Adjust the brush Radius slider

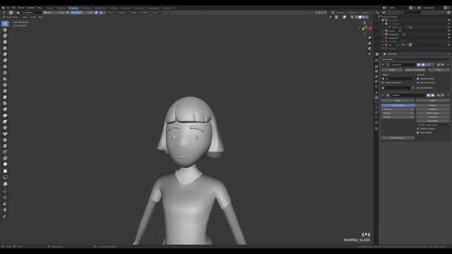coord(54,13)
